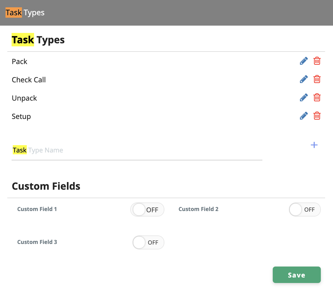Click the Task Types title in gray header
Screen dimensions: 333x308
coord(25,13)
